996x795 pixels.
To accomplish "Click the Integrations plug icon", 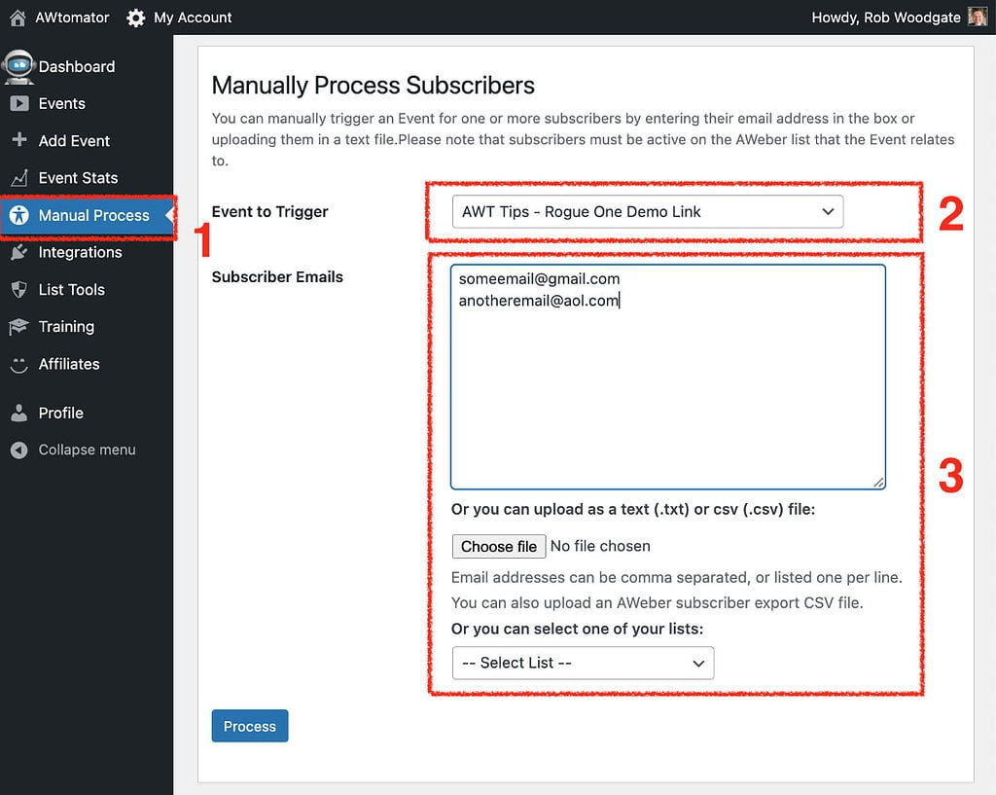I will [19, 252].
